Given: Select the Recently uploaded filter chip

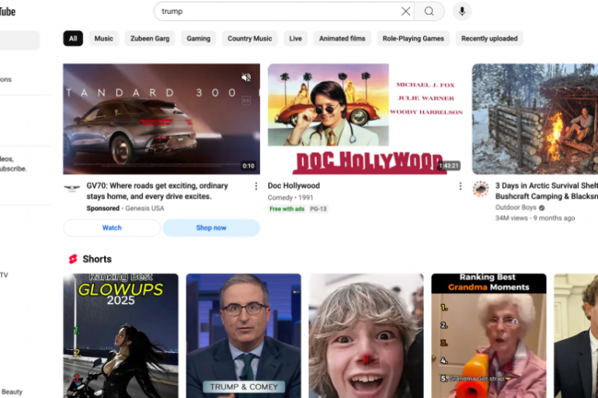Looking at the screenshot, I should coord(489,39).
